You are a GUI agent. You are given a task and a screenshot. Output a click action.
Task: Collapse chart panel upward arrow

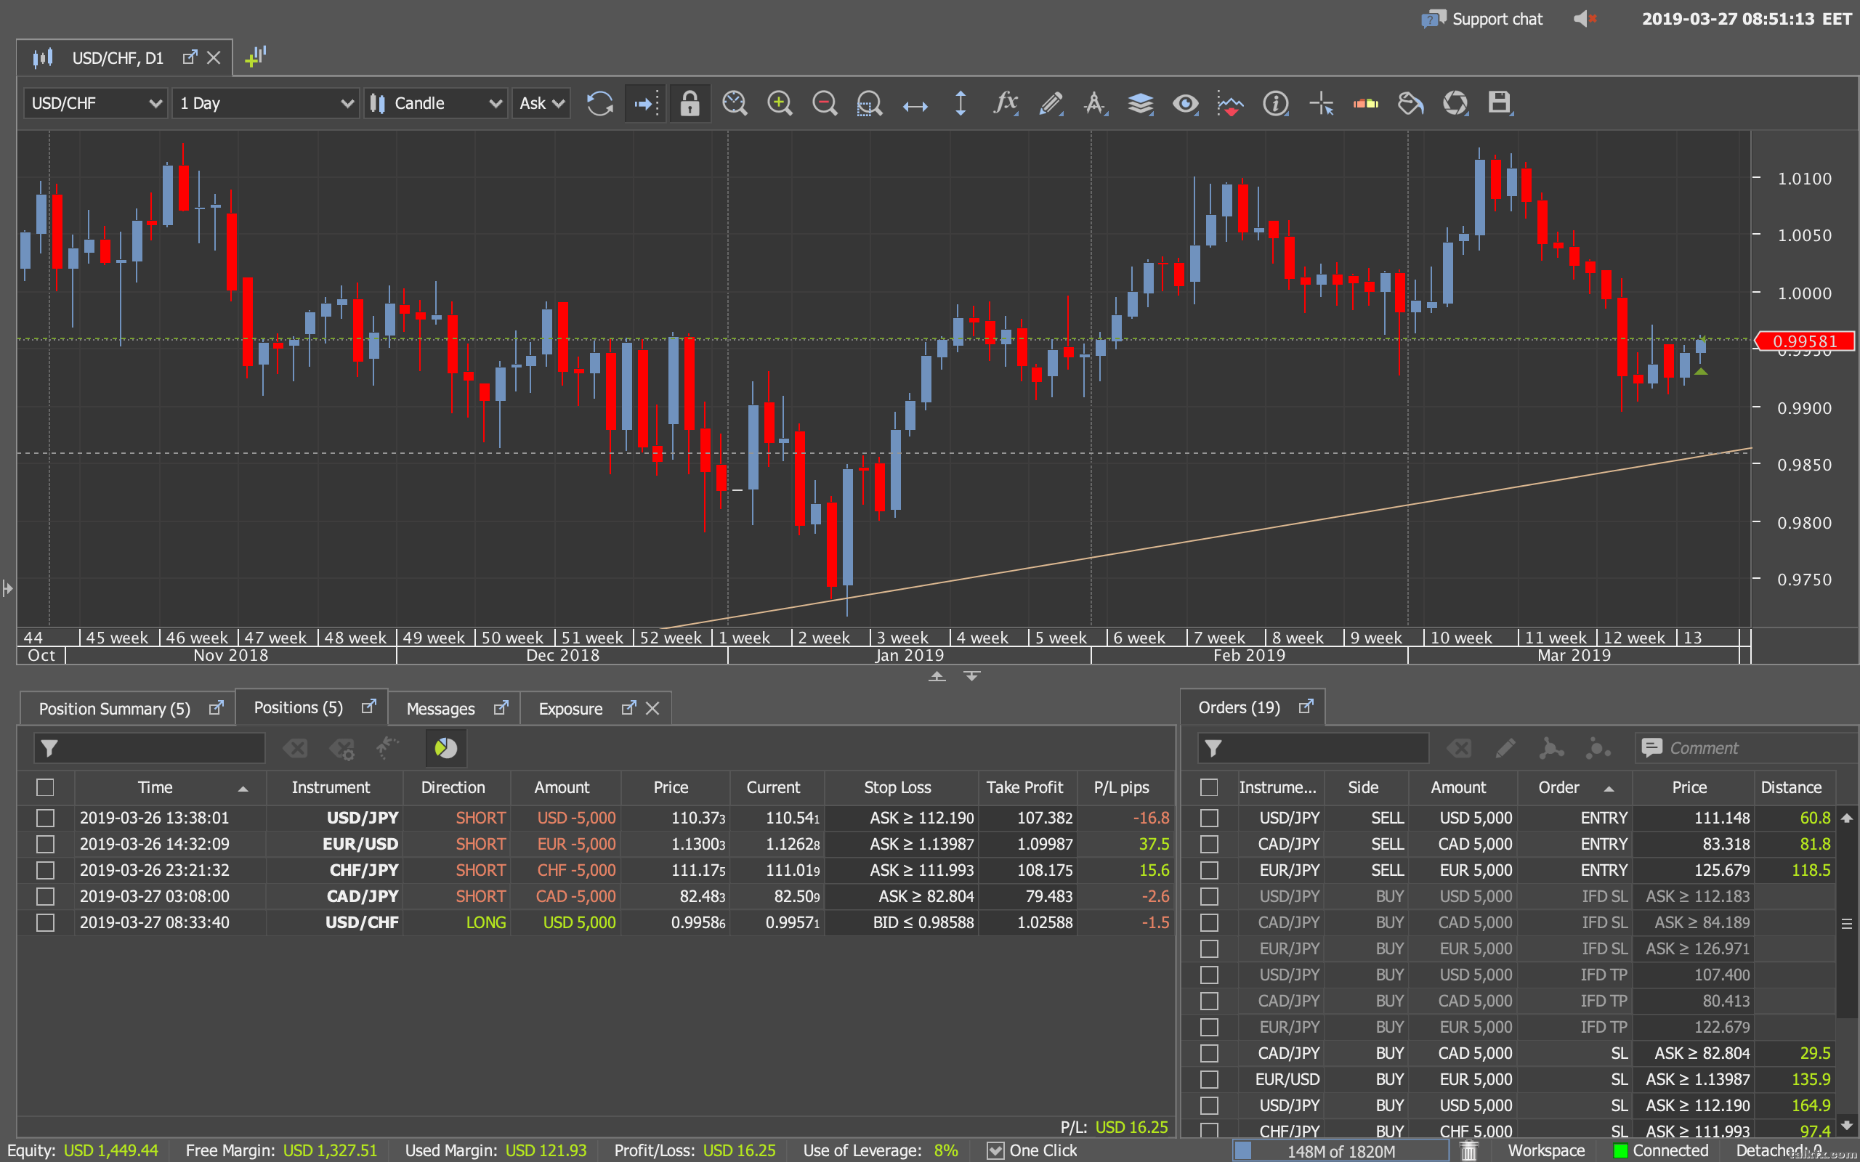point(937,676)
